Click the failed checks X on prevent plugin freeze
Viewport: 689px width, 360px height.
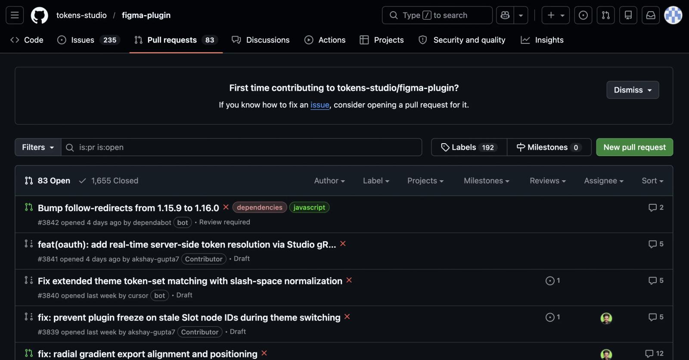click(x=347, y=317)
